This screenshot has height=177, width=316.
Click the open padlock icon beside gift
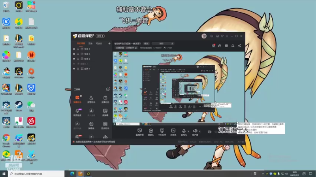pyautogui.click(x=220, y=46)
